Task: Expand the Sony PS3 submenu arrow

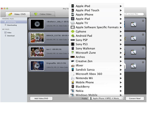Action: point(121,44)
